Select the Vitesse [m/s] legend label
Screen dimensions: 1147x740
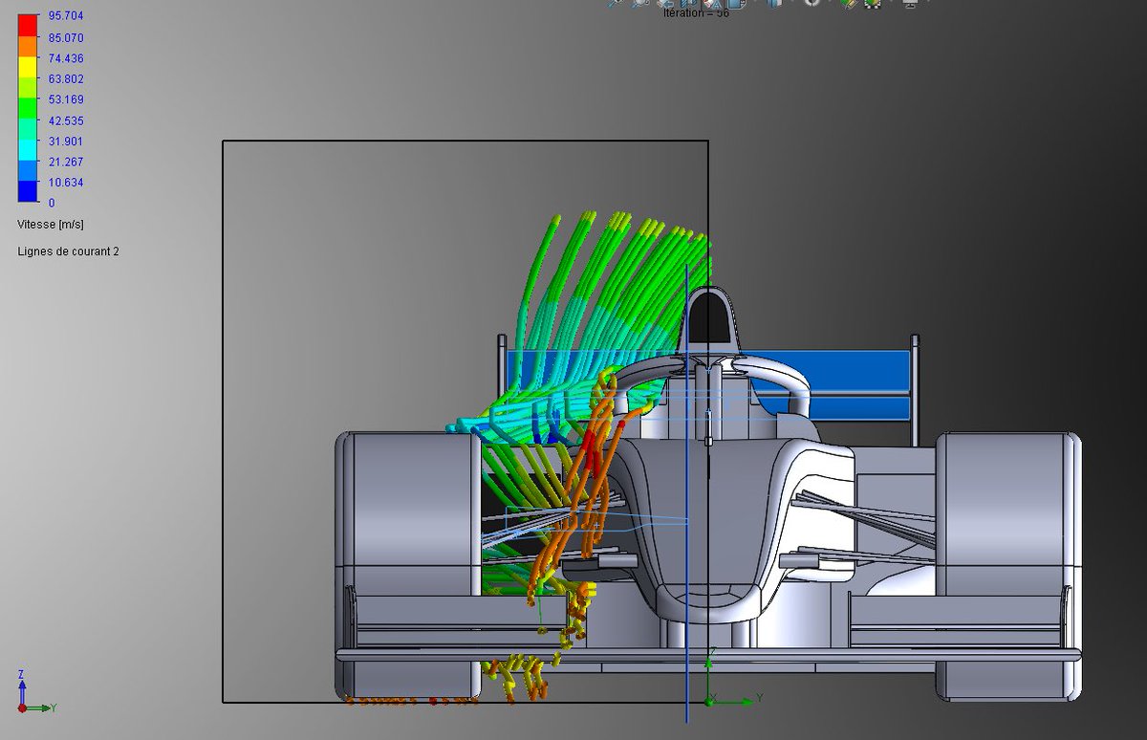(53, 224)
